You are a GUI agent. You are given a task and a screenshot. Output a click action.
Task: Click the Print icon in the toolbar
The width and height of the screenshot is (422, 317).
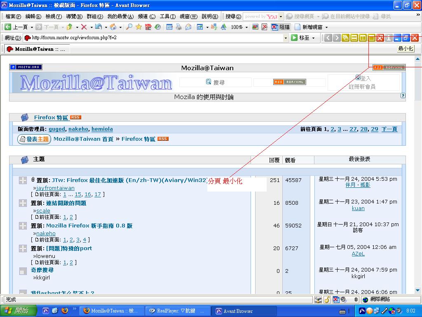(x=179, y=27)
